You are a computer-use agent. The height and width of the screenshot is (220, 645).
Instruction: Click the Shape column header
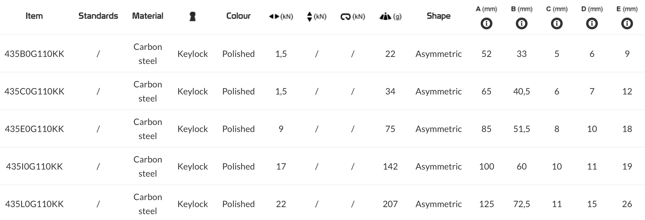[x=438, y=16]
